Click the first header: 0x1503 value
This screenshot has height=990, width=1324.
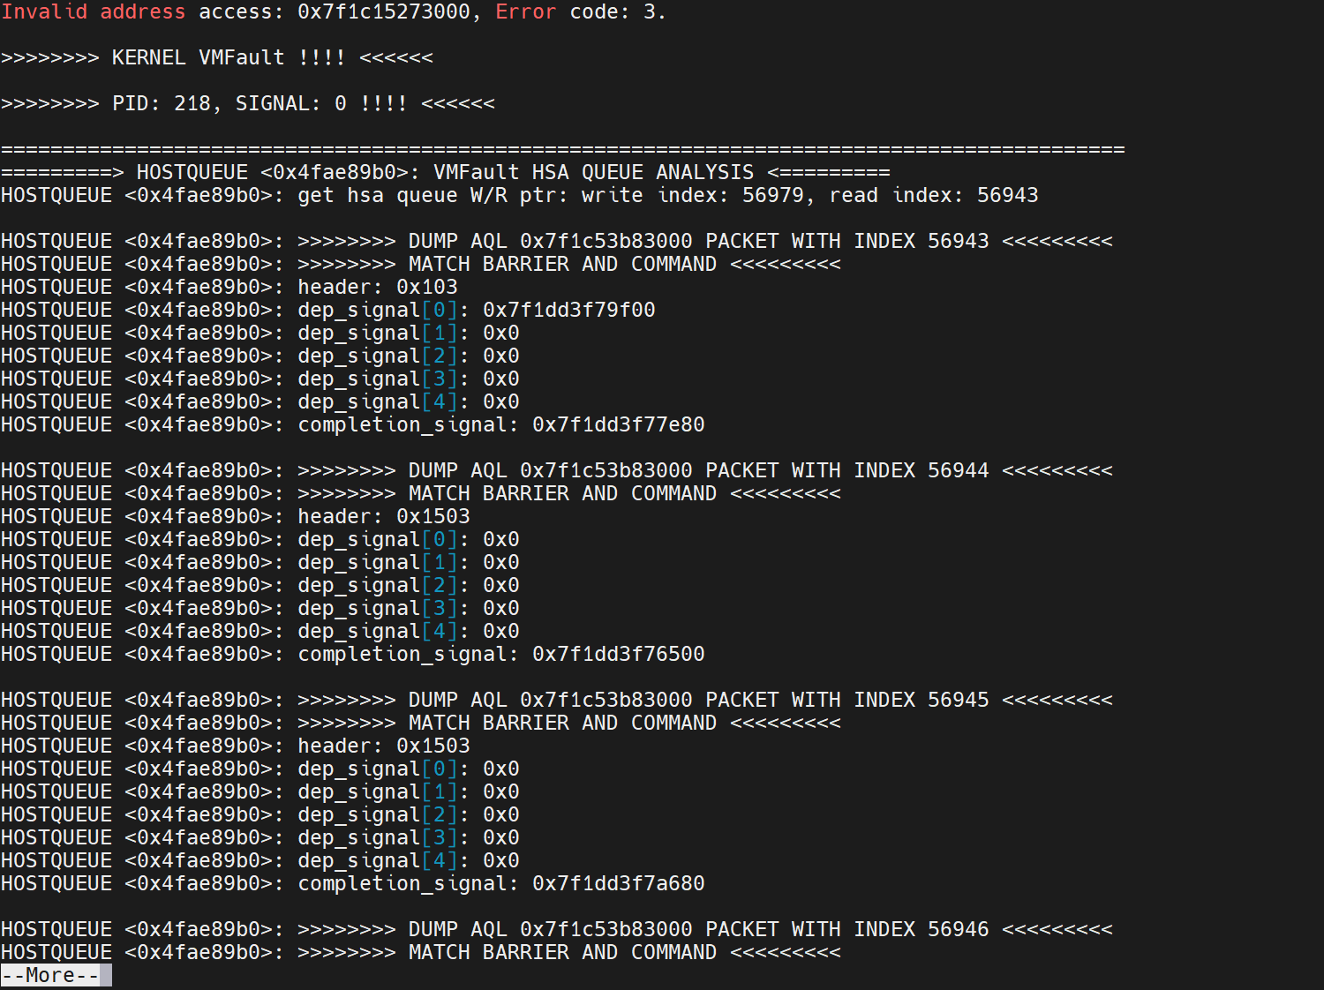click(433, 516)
